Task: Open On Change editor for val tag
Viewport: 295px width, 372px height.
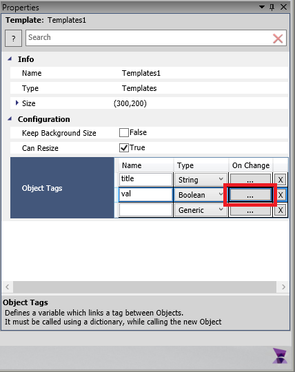Action: pos(250,195)
